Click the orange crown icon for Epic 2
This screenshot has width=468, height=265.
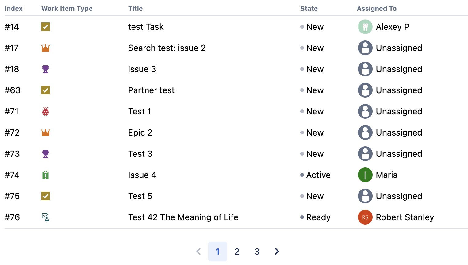[45, 133]
